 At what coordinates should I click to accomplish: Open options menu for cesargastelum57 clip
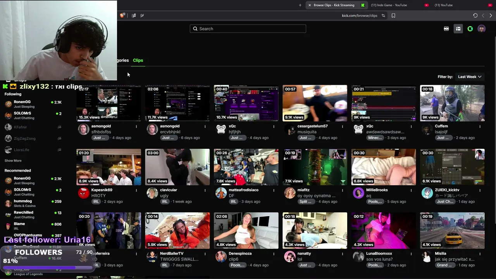coord(342,126)
